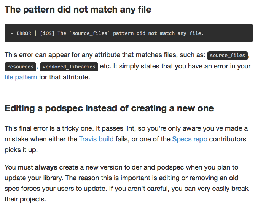Click "etc." after the vendored_libraries tag

click(105, 66)
